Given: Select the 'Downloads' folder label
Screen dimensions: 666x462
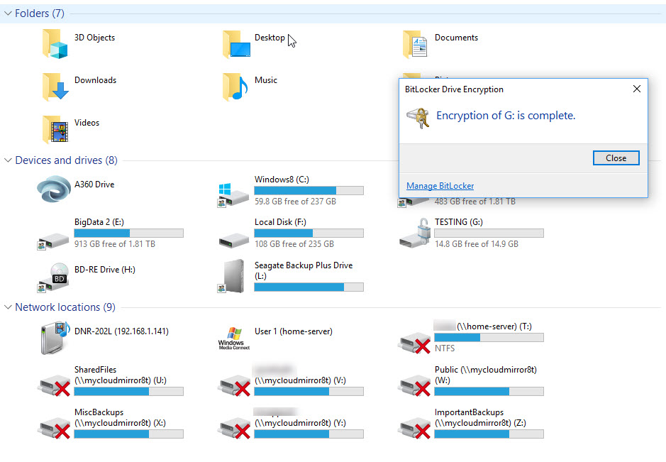Looking at the screenshot, I should (x=95, y=80).
